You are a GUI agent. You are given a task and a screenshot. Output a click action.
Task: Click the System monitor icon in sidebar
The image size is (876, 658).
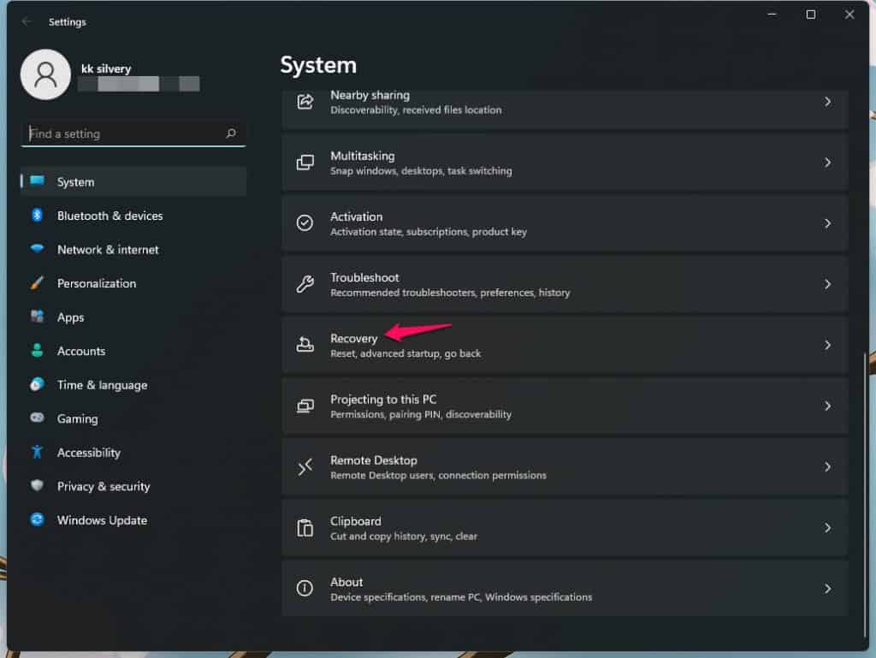[38, 181]
